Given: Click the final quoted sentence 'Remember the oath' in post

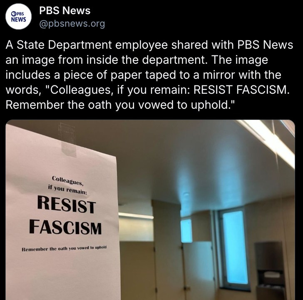Looking at the screenshot, I should click(120, 105).
